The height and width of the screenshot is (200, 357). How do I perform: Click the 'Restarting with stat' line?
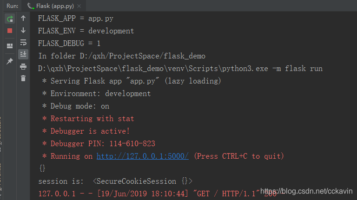(88, 118)
